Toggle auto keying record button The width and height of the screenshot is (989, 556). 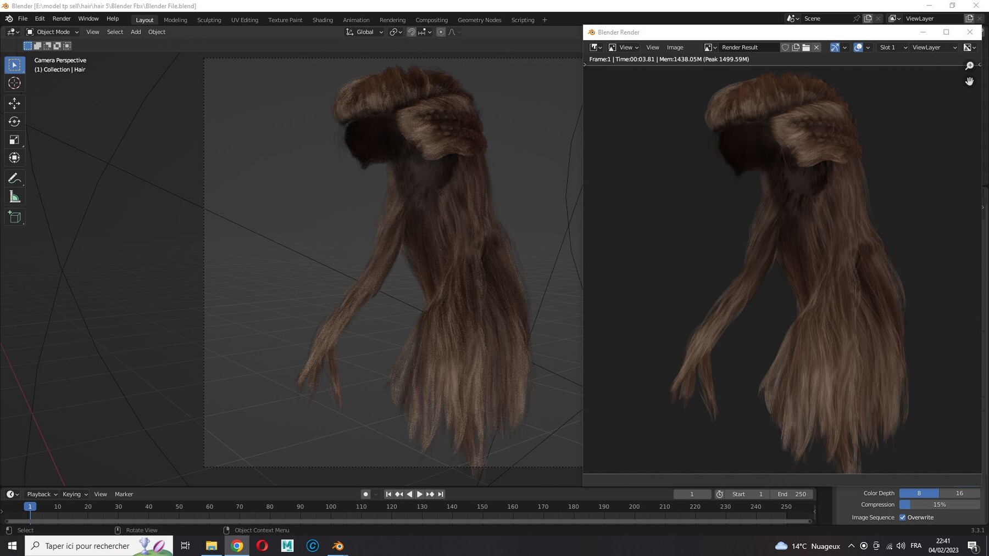point(365,494)
